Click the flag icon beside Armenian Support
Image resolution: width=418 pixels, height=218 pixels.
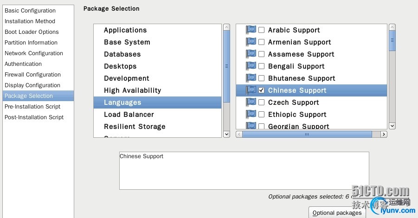(x=251, y=42)
